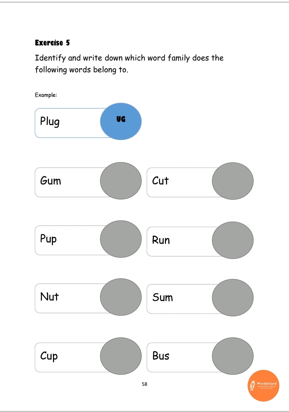Click the blue UG example circle

pyautogui.click(x=121, y=121)
